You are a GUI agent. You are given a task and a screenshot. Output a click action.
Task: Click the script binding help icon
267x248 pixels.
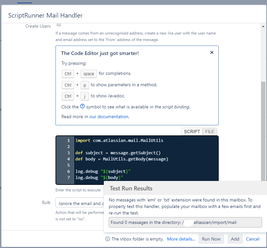coord(83,106)
